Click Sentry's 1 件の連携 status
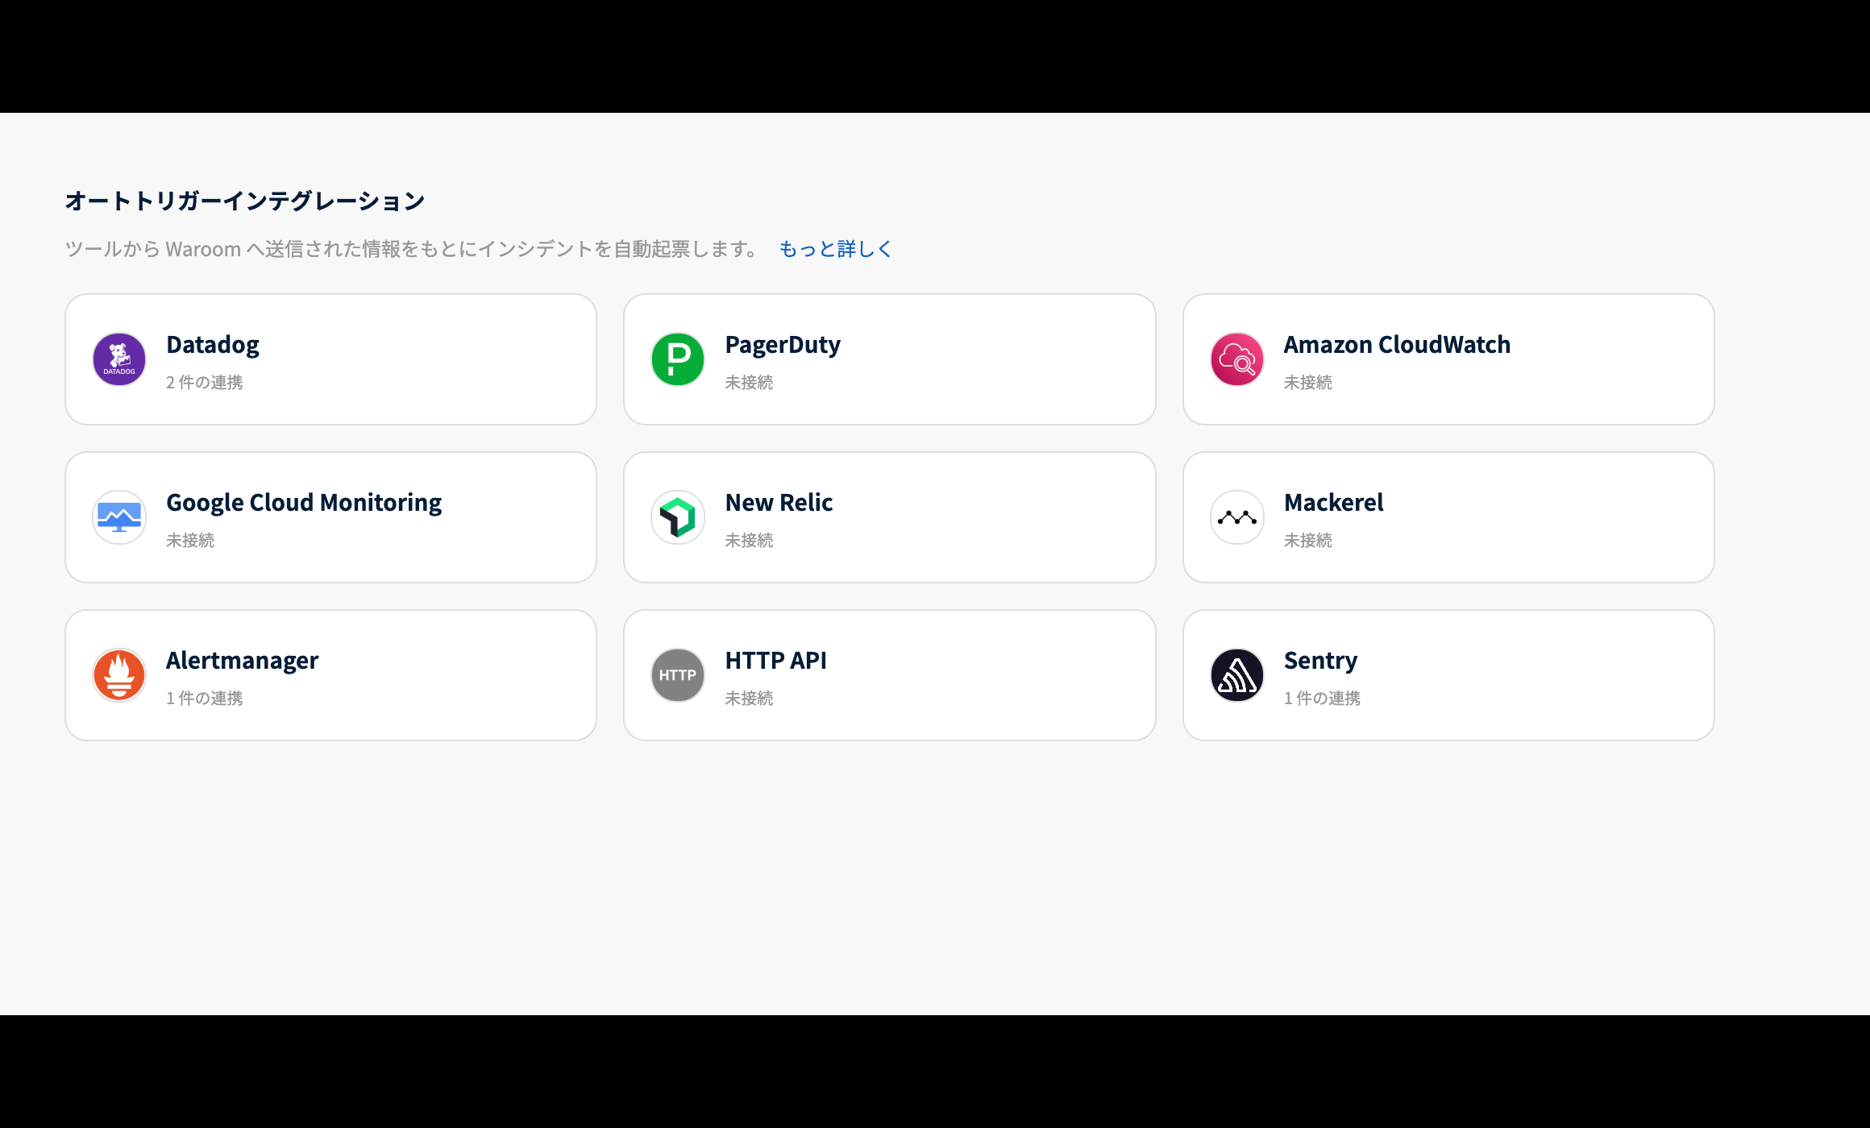The height and width of the screenshot is (1128, 1870). (x=1323, y=699)
